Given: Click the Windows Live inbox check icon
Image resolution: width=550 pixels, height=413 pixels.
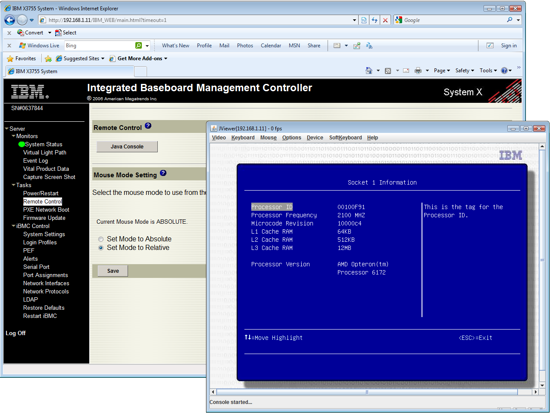Looking at the screenshot, I should pyautogui.click(x=490, y=46).
